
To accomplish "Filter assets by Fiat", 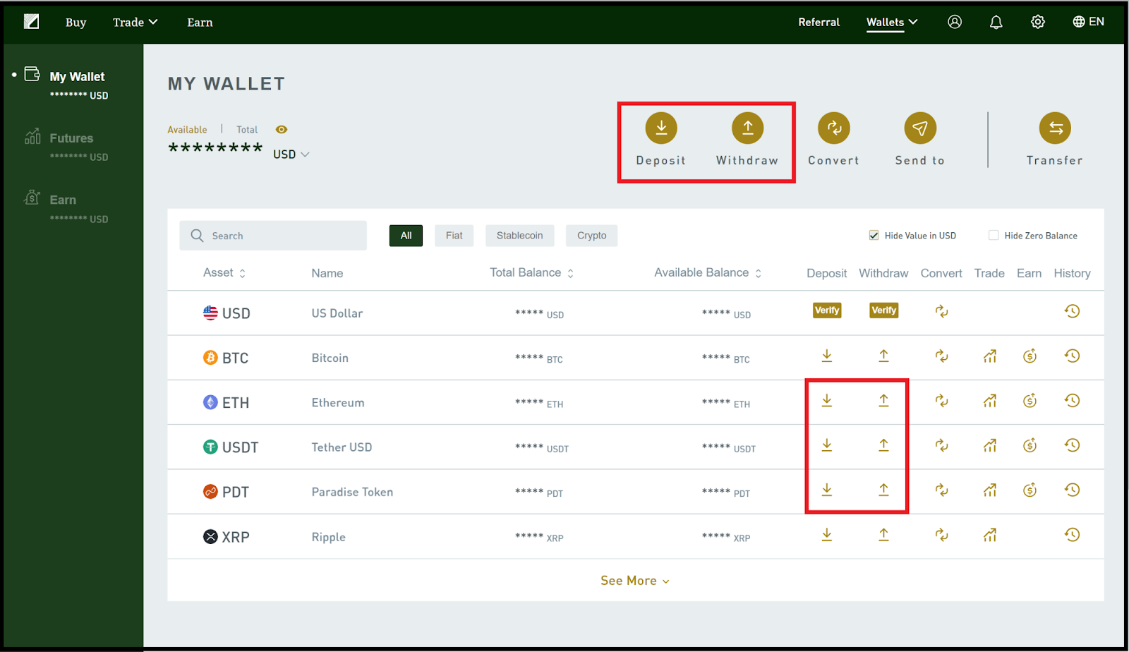I will 454,236.
